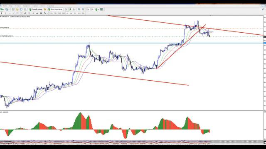Open the Вид menu
This screenshot has height=149, width=266.
(11, 6)
